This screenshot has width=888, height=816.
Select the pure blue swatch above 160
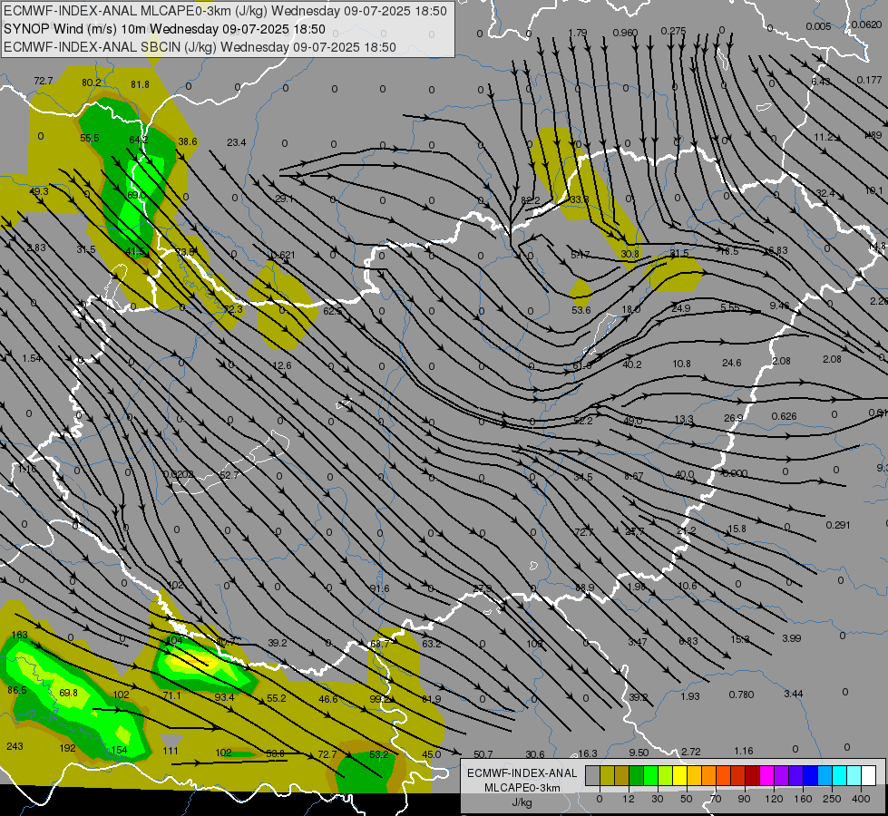coord(810,776)
